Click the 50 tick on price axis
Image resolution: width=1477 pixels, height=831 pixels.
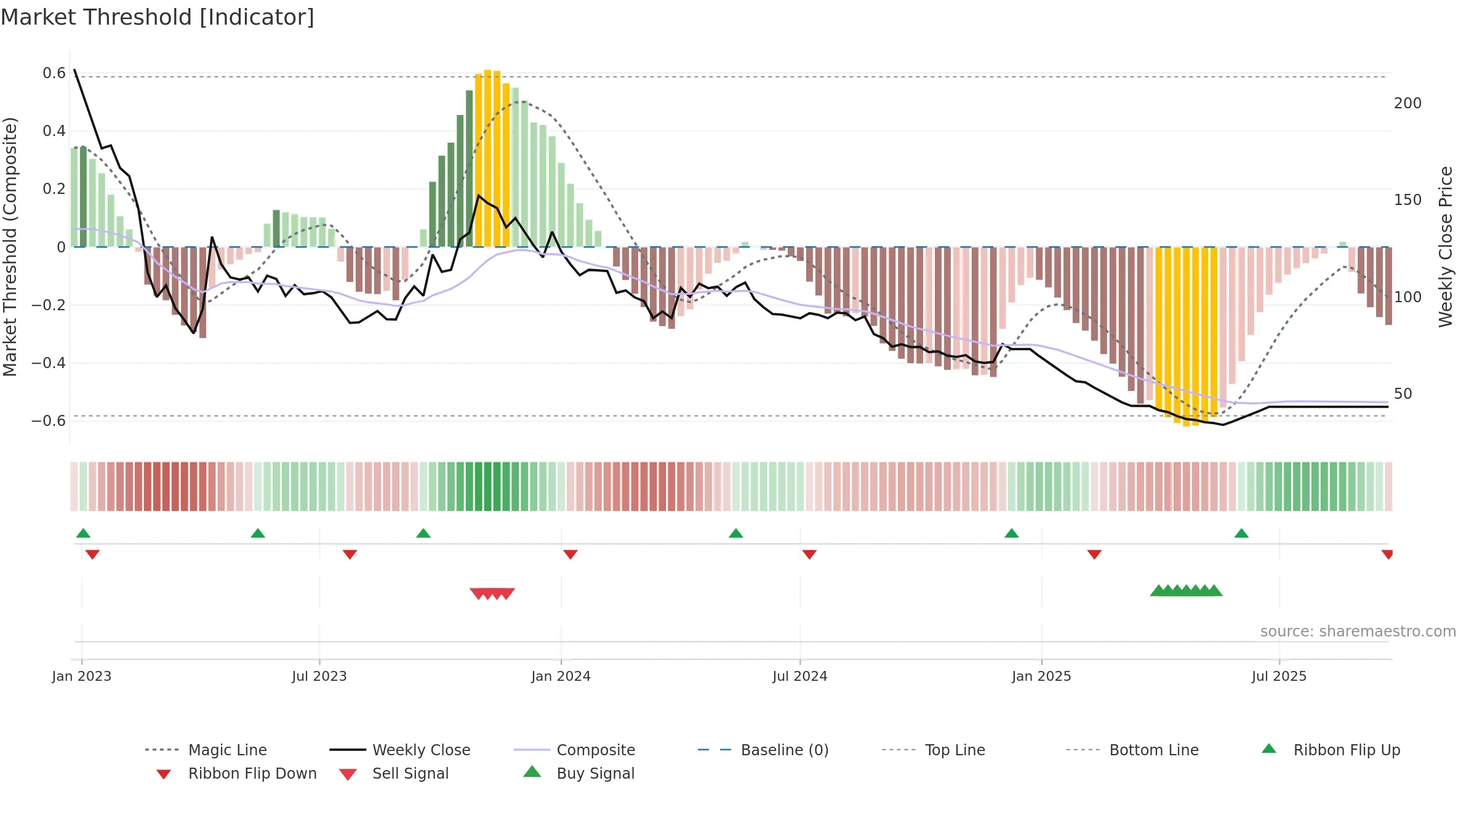pos(1403,394)
